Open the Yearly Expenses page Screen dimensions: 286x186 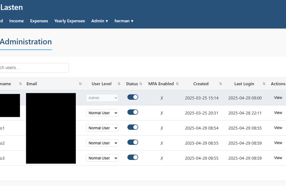point(69,21)
